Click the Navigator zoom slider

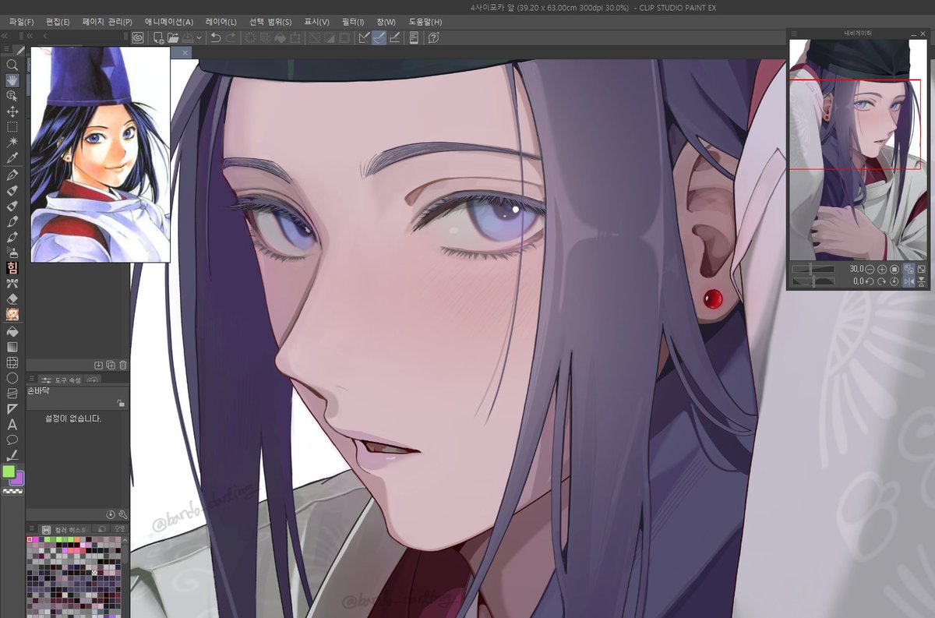click(813, 269)
